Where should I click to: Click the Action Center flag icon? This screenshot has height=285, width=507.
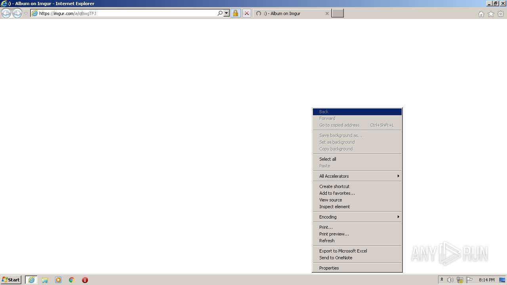[469, 280]
